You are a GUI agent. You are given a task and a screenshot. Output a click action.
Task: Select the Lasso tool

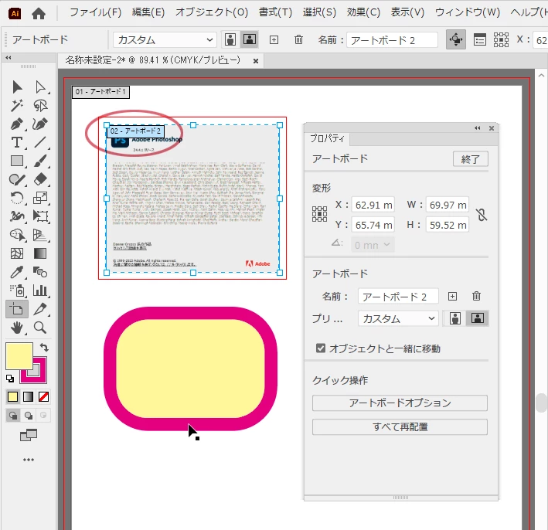[40, 106]
